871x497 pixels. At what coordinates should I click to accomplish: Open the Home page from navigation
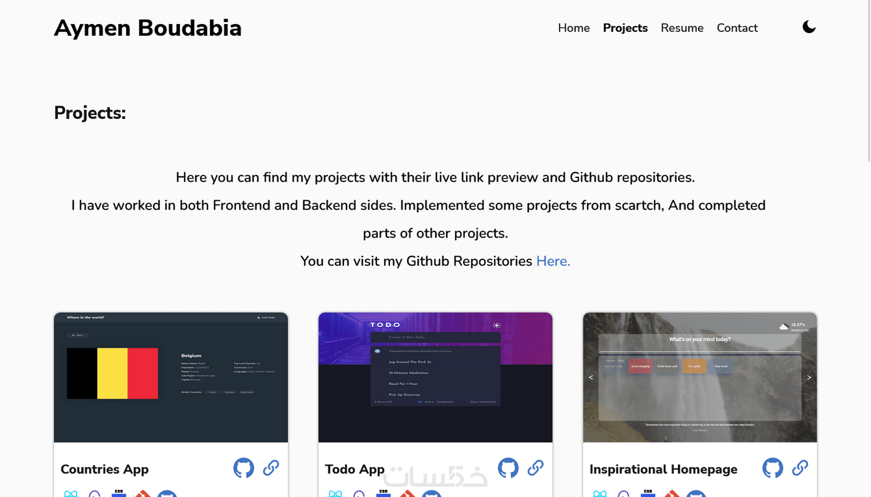[574, 28]
